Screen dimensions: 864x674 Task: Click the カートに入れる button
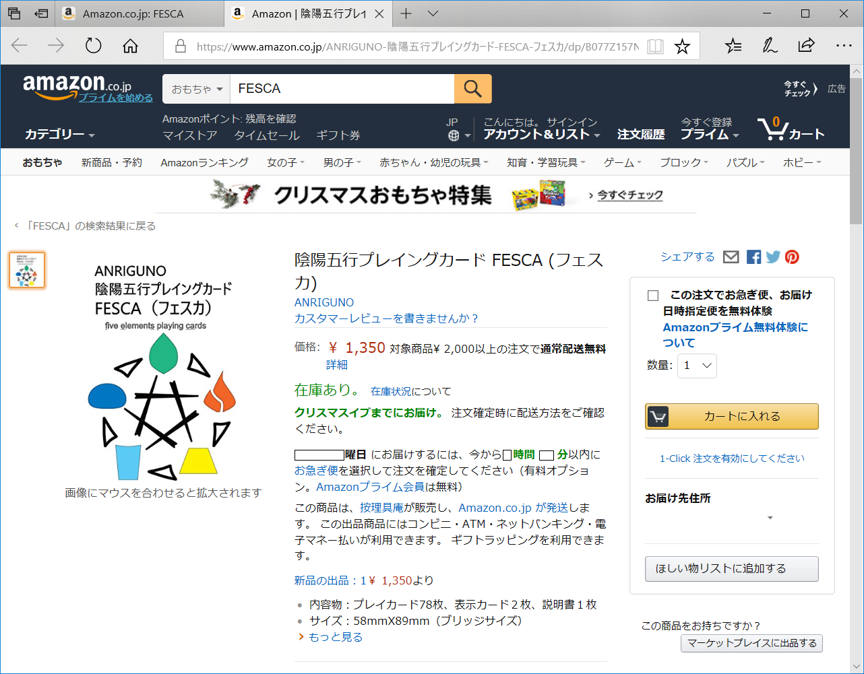tap(731, 416)
